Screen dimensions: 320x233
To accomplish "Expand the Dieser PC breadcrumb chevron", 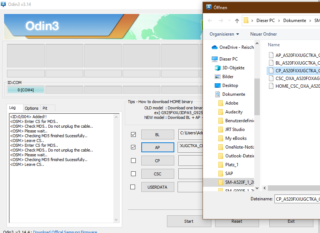I will tap(252, 21).
